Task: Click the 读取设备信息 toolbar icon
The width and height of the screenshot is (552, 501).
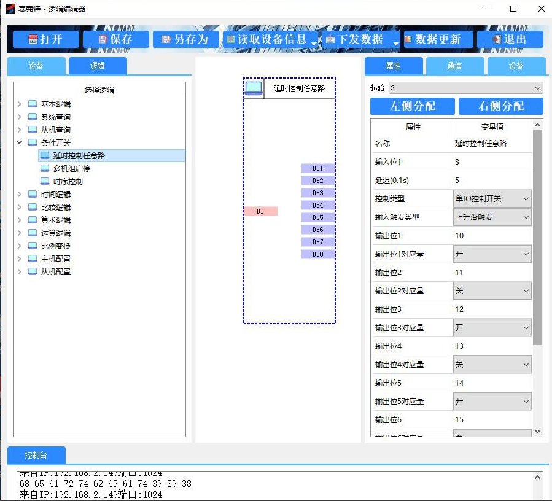Action: point(231,39)
